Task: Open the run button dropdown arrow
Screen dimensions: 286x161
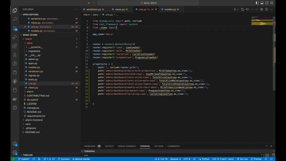Action: pyautogui.click(x=238, y=9)
